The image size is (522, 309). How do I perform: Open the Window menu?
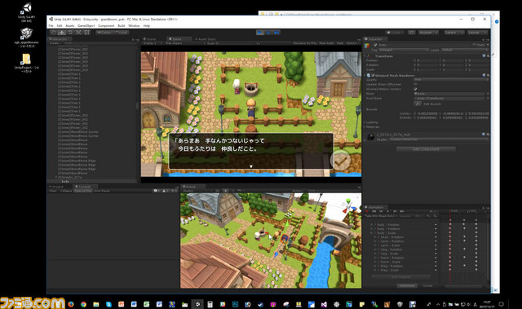click(134, 25)
